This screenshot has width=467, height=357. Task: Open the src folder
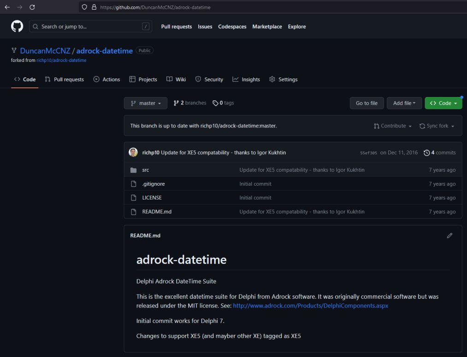click(x=145, y=170)
